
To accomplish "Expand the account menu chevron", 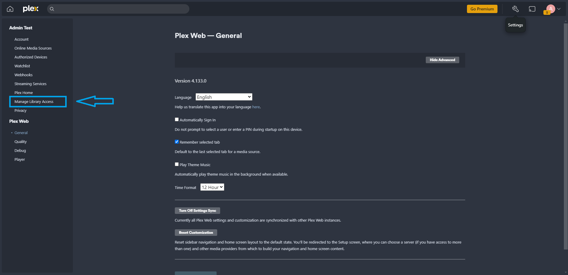I will (559, 9).
